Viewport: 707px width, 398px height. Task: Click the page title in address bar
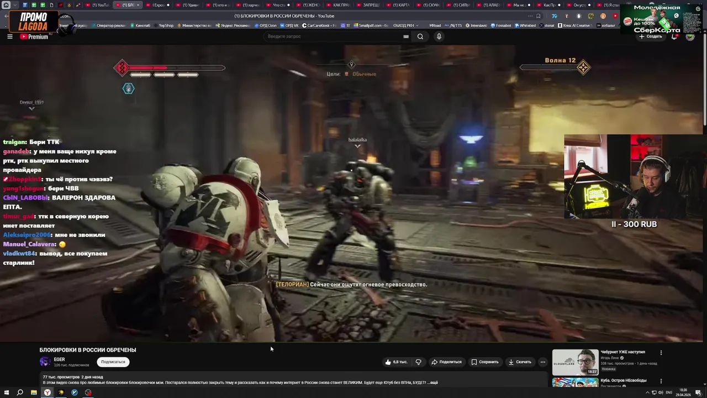(x=284, y=16)
